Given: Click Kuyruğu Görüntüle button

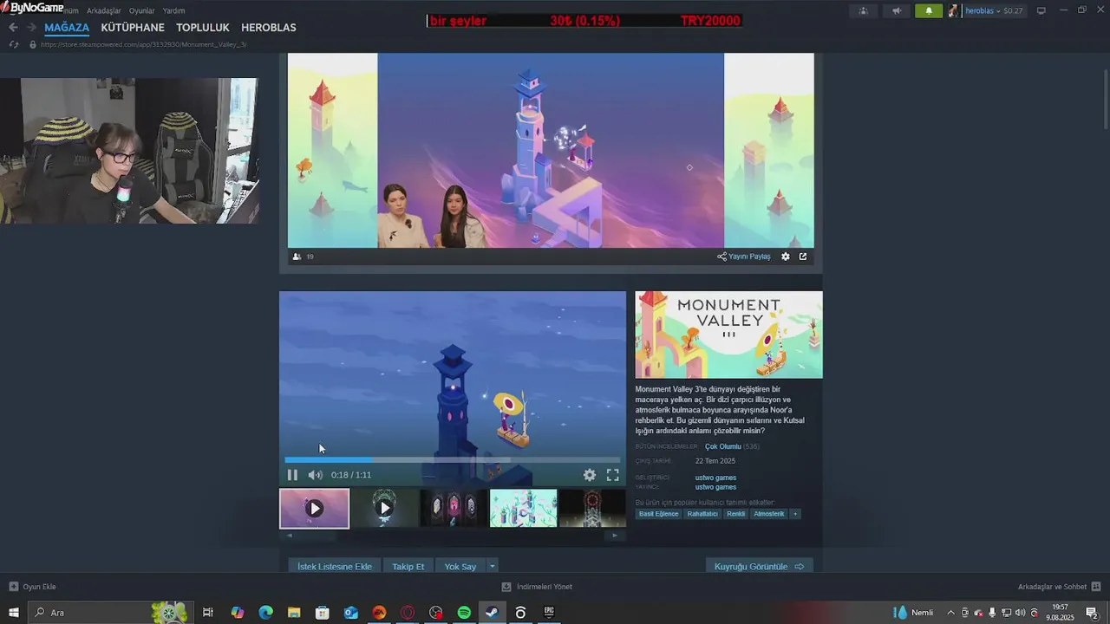Looking at the screenshot, I should tap(759, 567).
